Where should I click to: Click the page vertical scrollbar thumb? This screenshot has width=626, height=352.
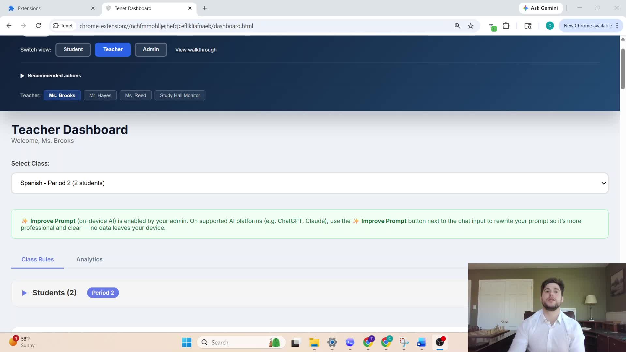[622, 68]
